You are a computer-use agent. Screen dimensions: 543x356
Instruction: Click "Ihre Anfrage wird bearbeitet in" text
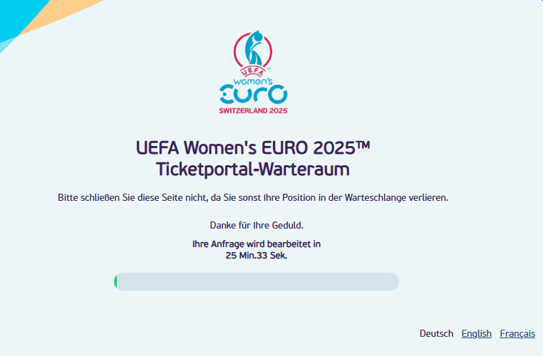[x=257, y=244]
